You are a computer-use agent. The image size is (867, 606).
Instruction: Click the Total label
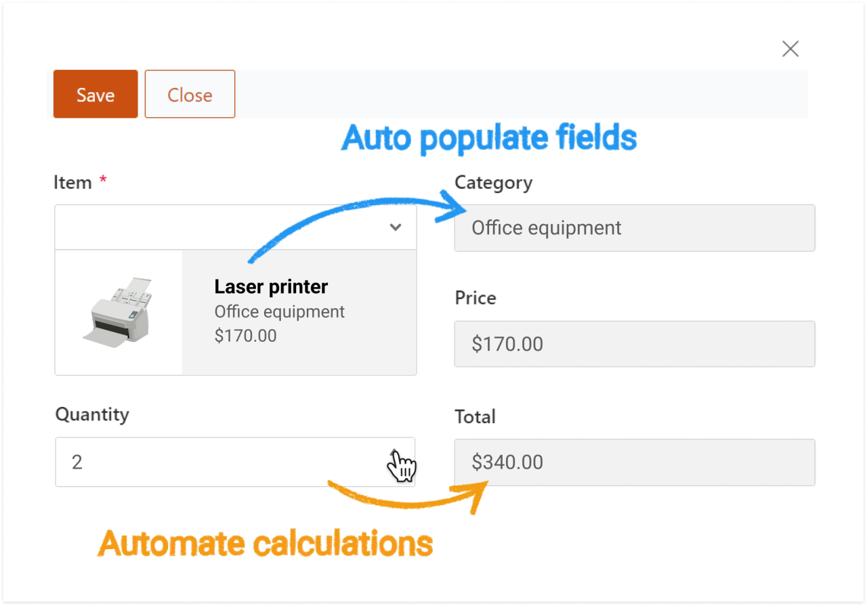(x=475, y=416)
